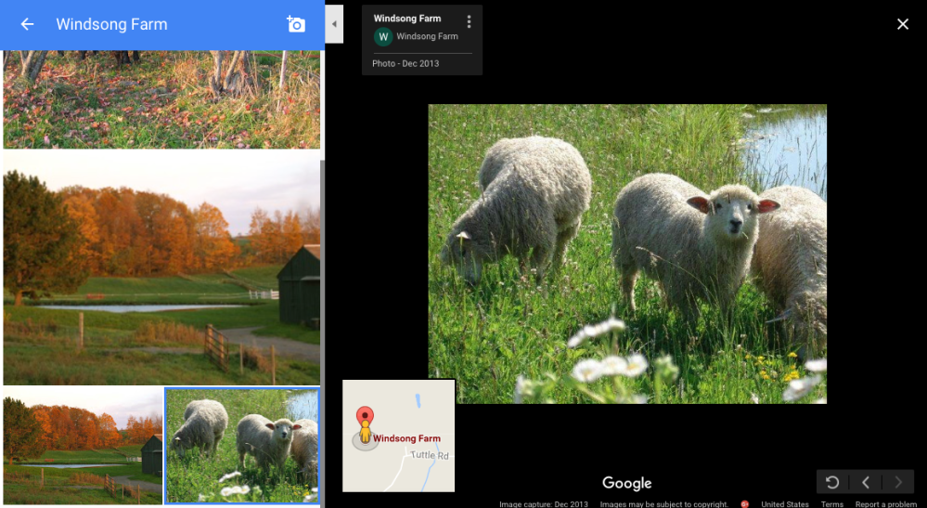Close the photo viewer with X

tap(902, 24)
